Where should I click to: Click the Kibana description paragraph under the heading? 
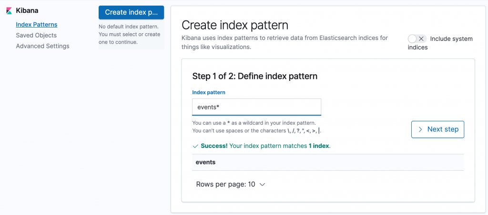[x=285, y=42]
